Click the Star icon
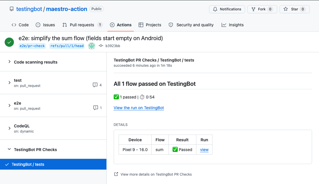The height and width of the screenshot is (184, 319). click(286, 9)
